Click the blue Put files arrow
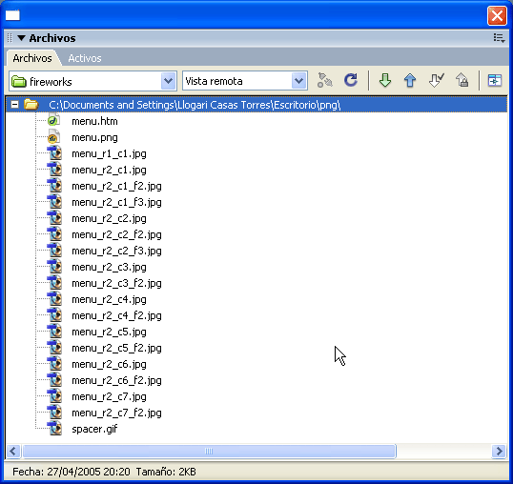513x484 pixels. 410,80
